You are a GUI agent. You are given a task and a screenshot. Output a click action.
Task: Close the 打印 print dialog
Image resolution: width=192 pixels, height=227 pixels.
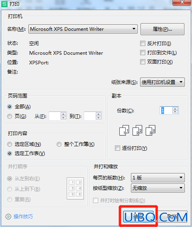pyautogui.click(x=182, y=2)
